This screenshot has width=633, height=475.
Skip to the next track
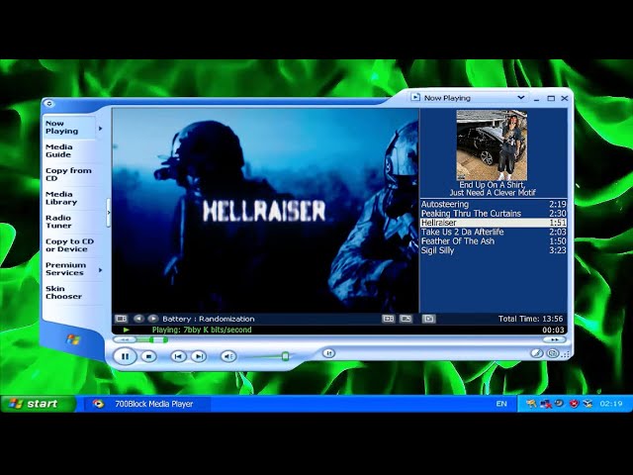(198, 356)
